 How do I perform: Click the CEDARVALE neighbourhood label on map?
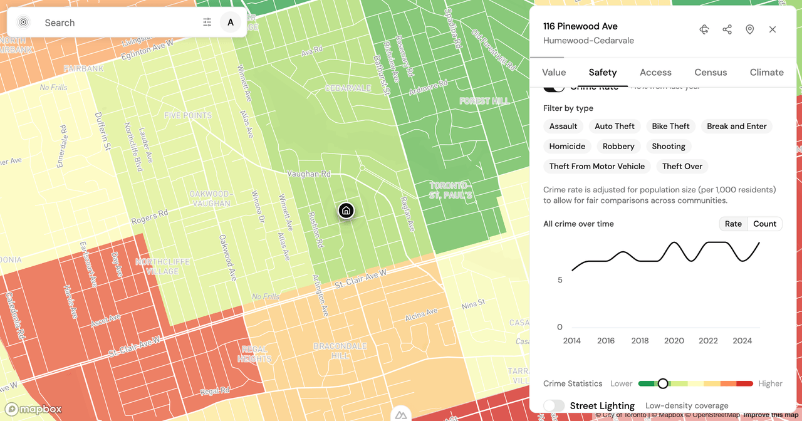point(348,88)
